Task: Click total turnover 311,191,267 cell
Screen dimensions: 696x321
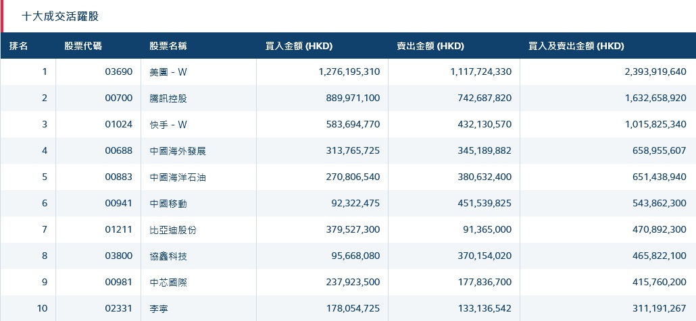Action: pos(655,309)
